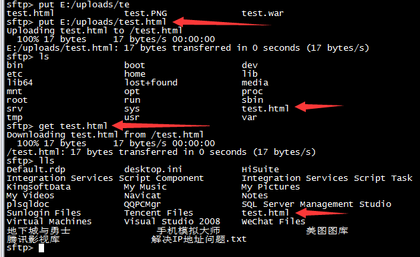Image resolution: width=420 pixels, height=257 pixels.
Task: Click the Navicat folder name
Action: click(x=142, y=196)
